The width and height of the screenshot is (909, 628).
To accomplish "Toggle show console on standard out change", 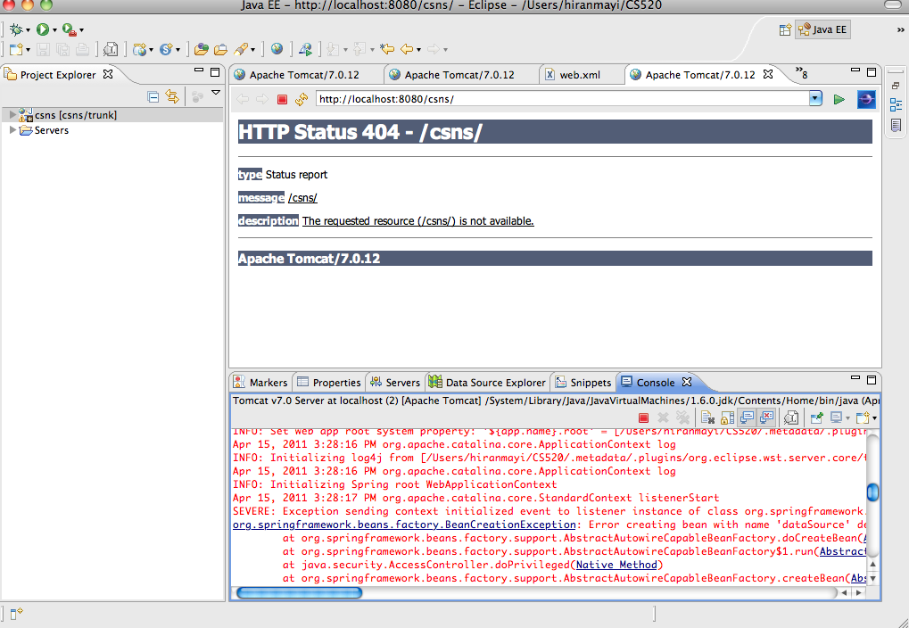I will coord(747,417).
